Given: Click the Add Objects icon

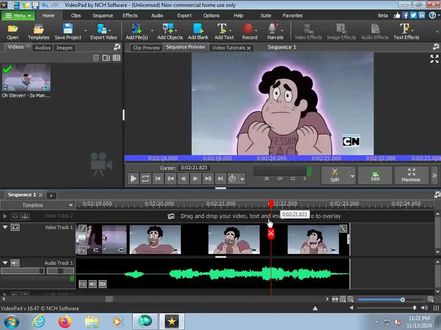Looking at the screenshot, I should point(170,32).
